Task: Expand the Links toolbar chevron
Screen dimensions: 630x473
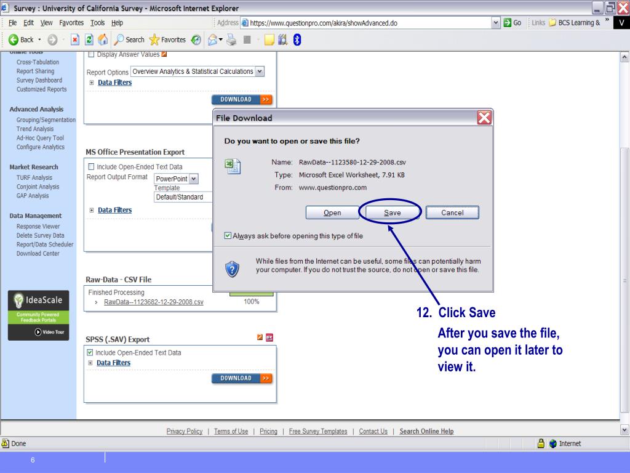Action: [x=607, y=20]
